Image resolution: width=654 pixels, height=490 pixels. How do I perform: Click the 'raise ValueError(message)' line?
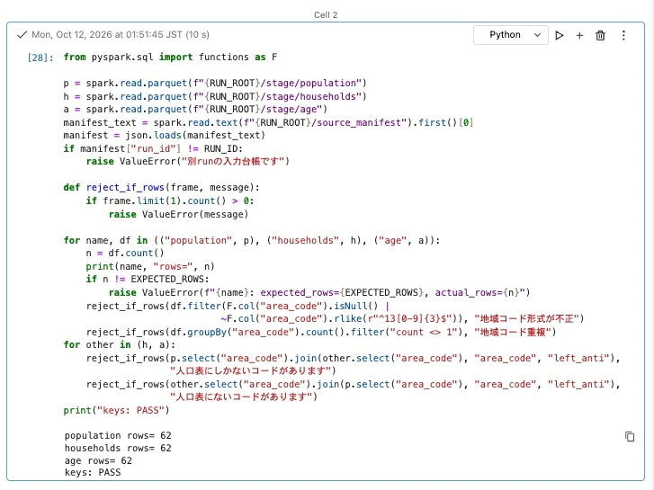click(x=178, y=214)
